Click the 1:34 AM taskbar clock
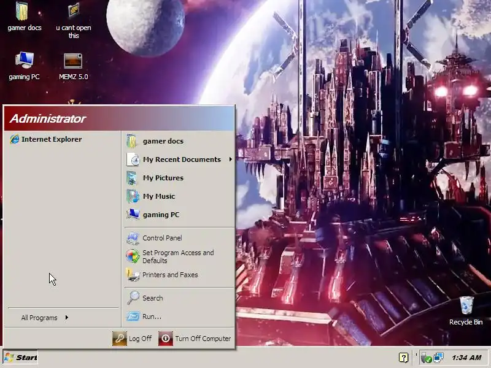This screenshot has height=368, width=491. (466, 358)
